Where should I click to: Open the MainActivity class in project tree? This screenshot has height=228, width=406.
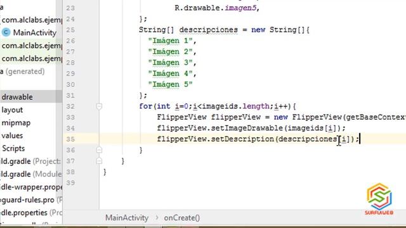(x=35, y=32)
